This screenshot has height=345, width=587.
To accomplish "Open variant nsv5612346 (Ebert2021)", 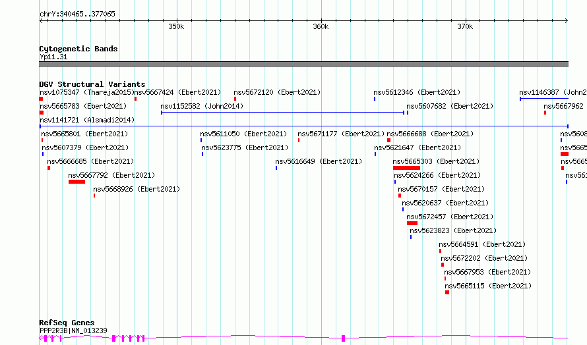I will (x=417, y=92).
